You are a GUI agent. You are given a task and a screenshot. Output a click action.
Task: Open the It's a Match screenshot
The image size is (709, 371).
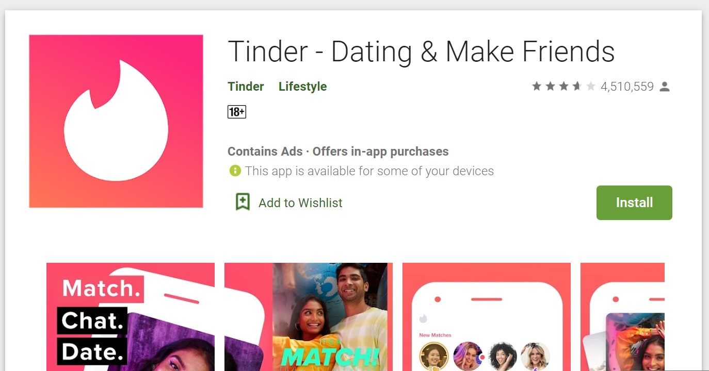[309, 317]
